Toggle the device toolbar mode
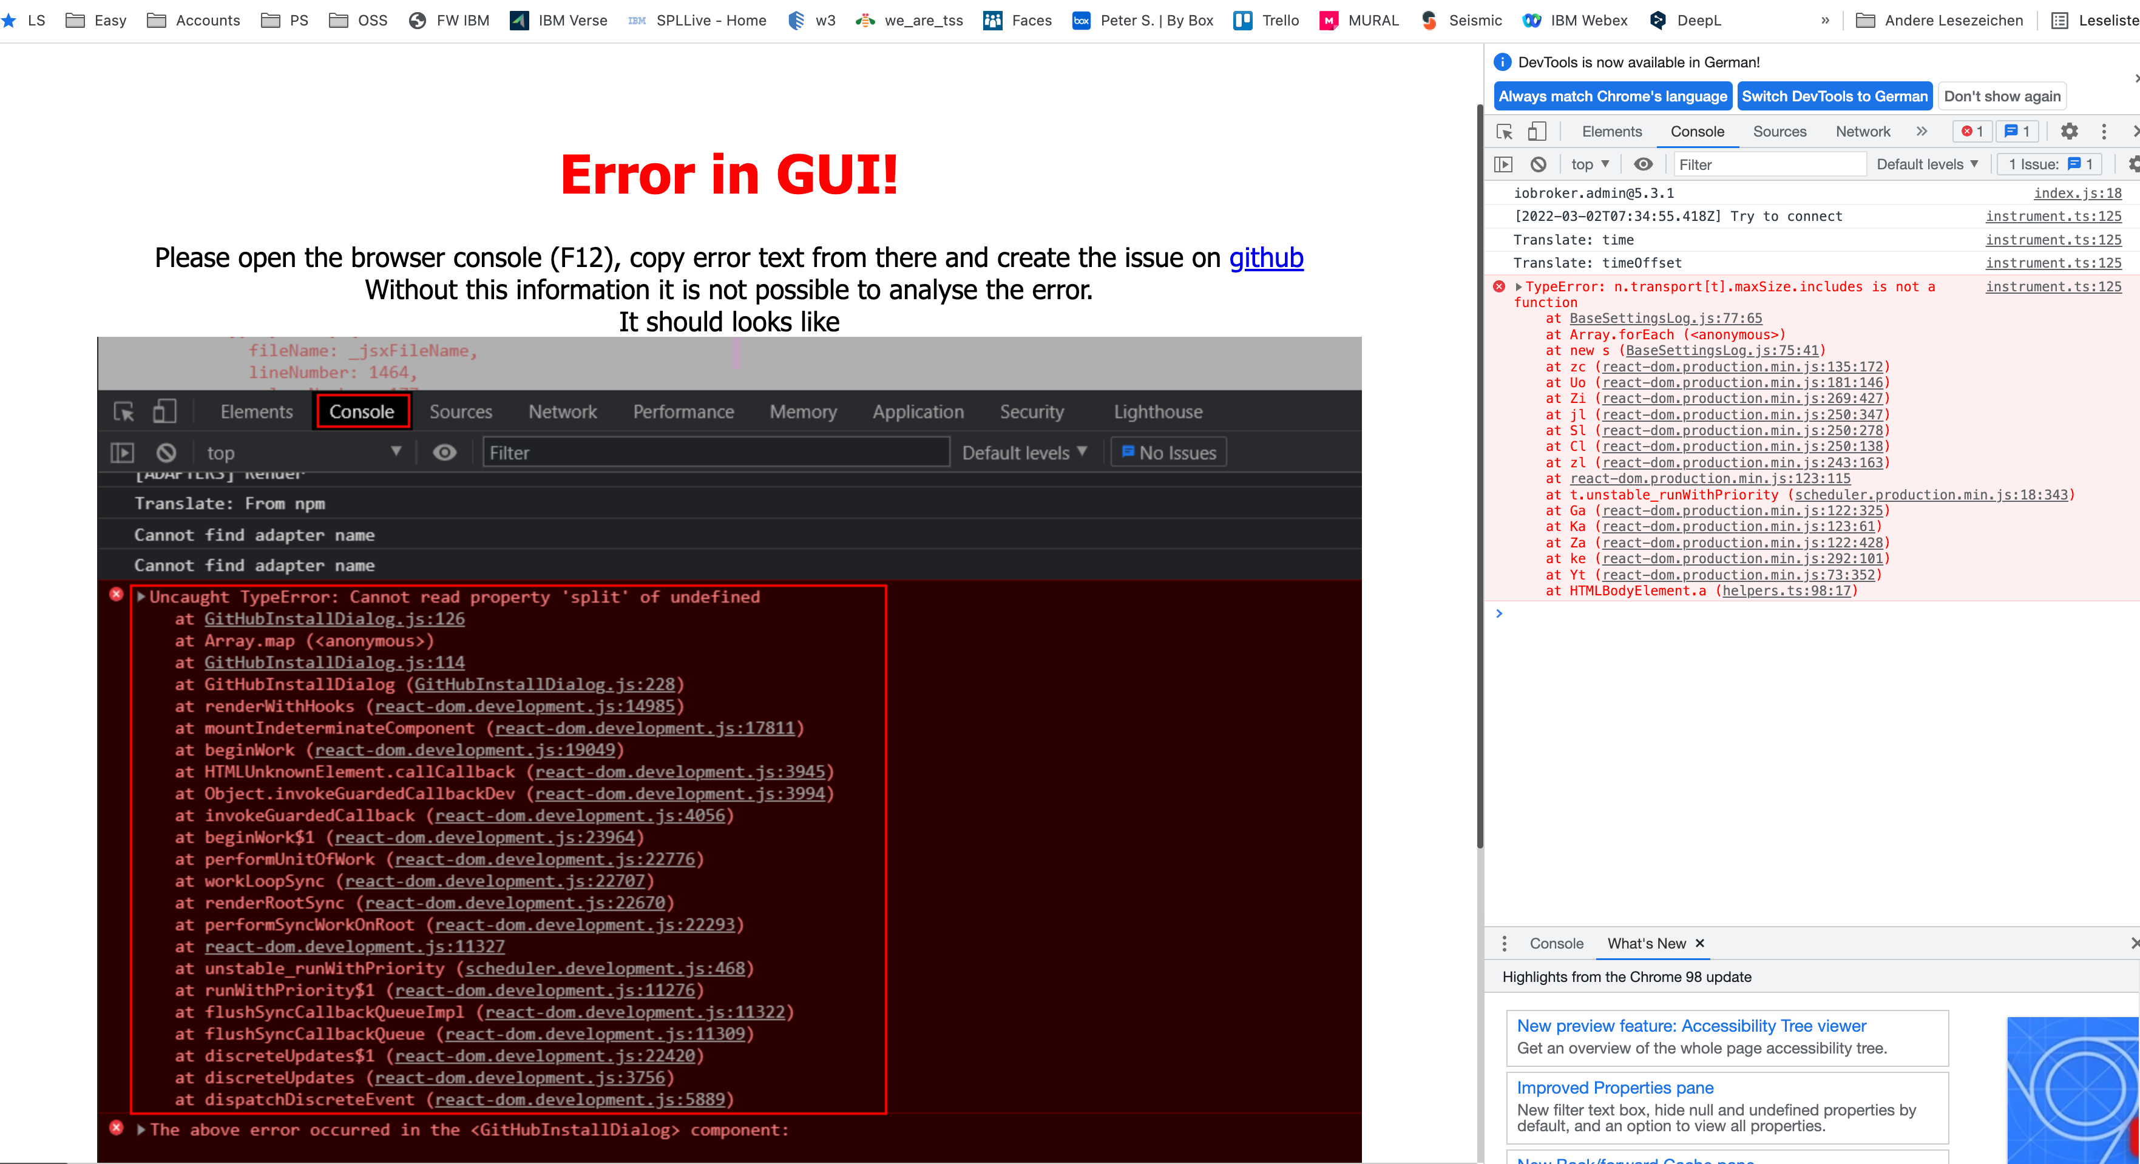This screenshot has width=2140, height=1164. click(x=1538, y=131)
